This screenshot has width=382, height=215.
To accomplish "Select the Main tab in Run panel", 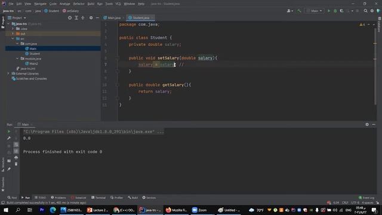I will (25, 125).
